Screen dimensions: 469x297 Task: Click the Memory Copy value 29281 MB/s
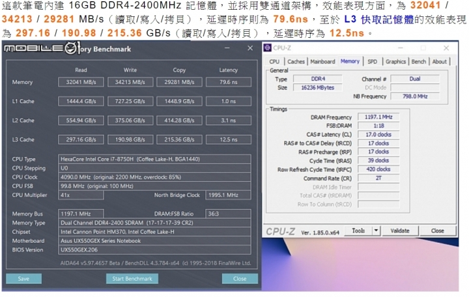pos(179,82)
